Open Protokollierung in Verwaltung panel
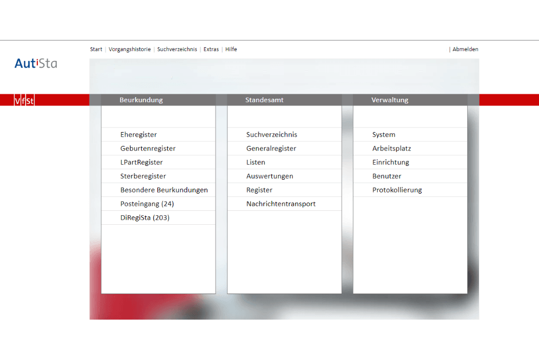Viewport: 539px width, 359px height. [397, 190]
